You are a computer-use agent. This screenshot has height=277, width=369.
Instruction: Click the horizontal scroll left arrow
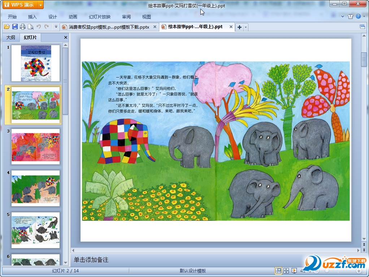click(x=73, y=250)
